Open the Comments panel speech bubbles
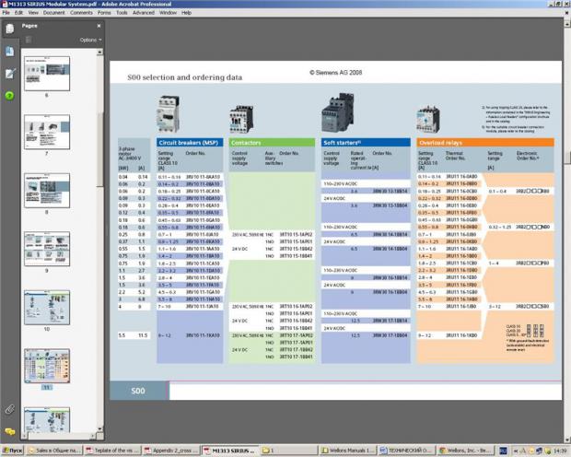571x457 pixels. 9,431
